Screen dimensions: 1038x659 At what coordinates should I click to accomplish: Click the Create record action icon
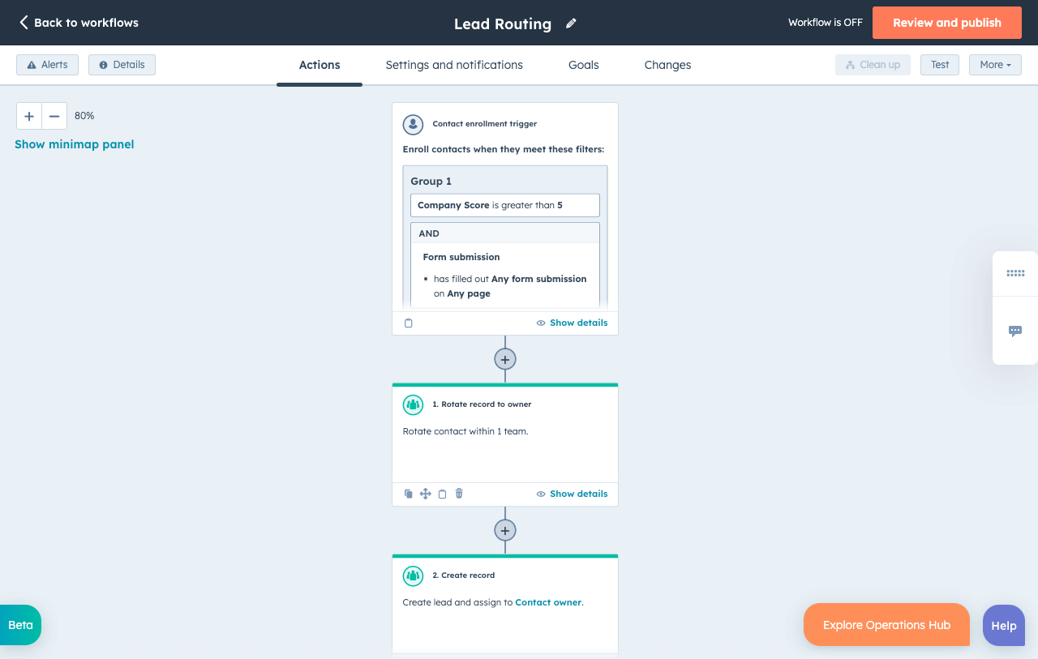(413, 576)
